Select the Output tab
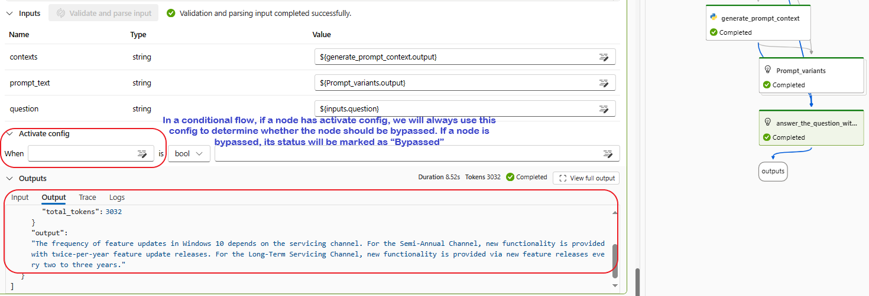 (x=54, y=198)
